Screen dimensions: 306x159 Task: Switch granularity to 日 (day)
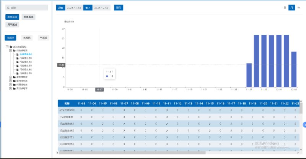(285, 7)
